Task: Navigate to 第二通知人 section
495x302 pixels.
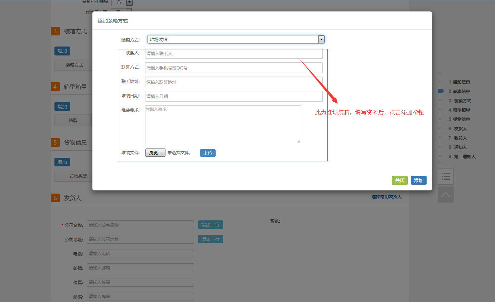Action: pyautogui.click(x=465, y=157)
